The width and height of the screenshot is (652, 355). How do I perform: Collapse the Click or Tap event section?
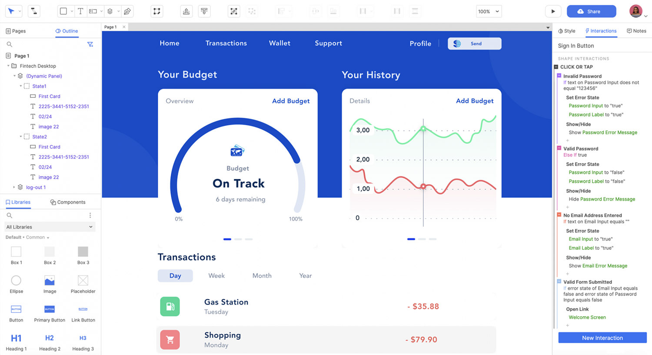(x=556, y=67)
